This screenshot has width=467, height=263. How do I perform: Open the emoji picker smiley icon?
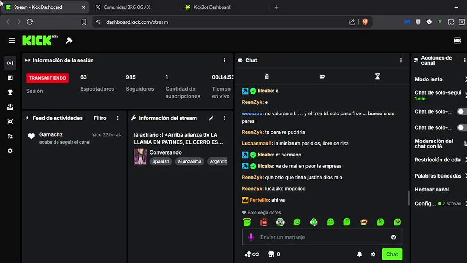click(394, 237)
